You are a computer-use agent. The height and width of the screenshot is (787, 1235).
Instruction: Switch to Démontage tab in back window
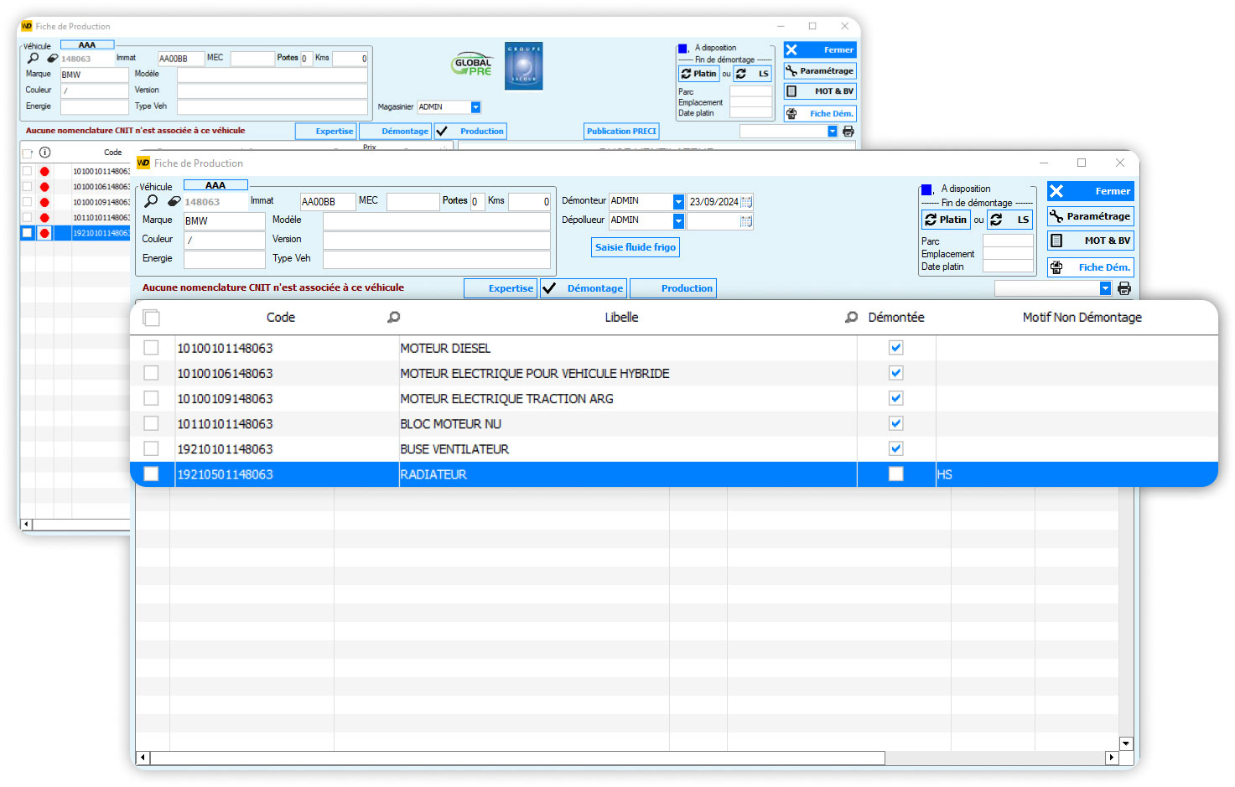coord(395,132)
